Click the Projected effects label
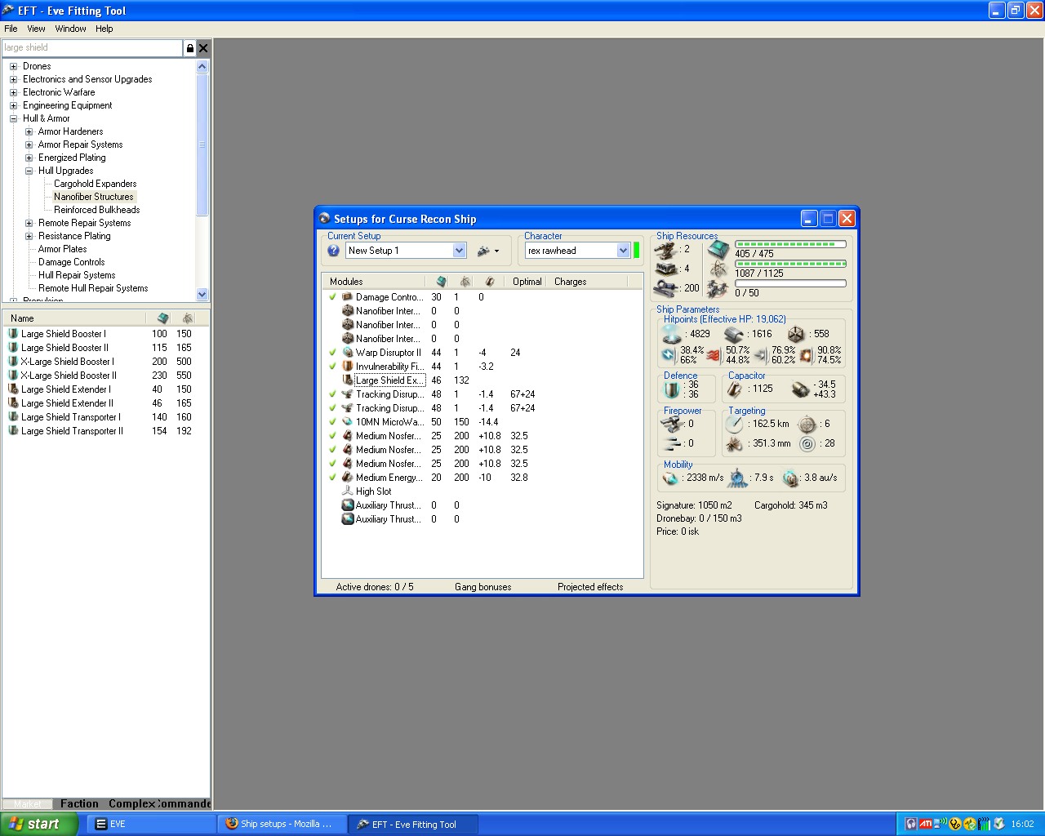 point(589,587)
